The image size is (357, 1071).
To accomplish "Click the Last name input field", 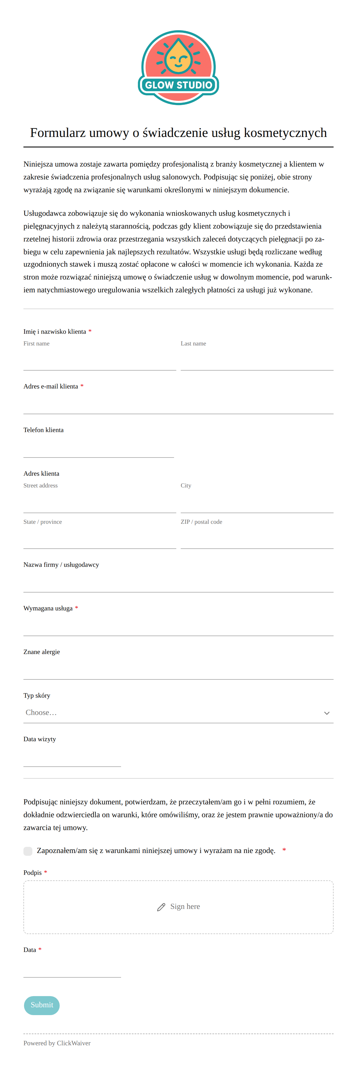I will click(257, 360).
